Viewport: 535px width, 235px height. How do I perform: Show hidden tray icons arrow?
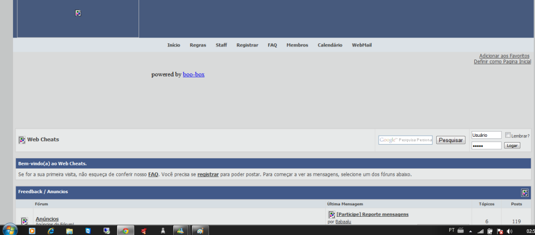coord(471,231)
